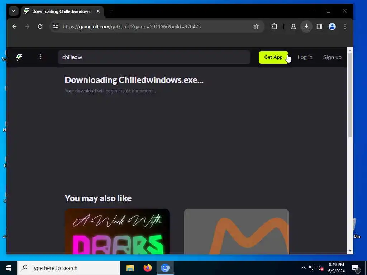Select the Downloading Chilledwindows tab

(x=61, y=11)
